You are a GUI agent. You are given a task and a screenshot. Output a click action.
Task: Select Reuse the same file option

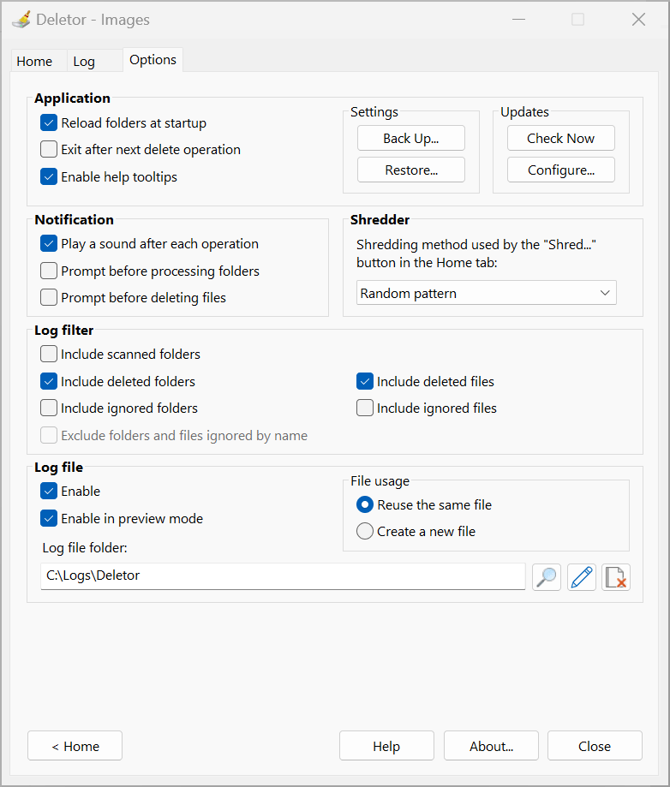point(365,505)
